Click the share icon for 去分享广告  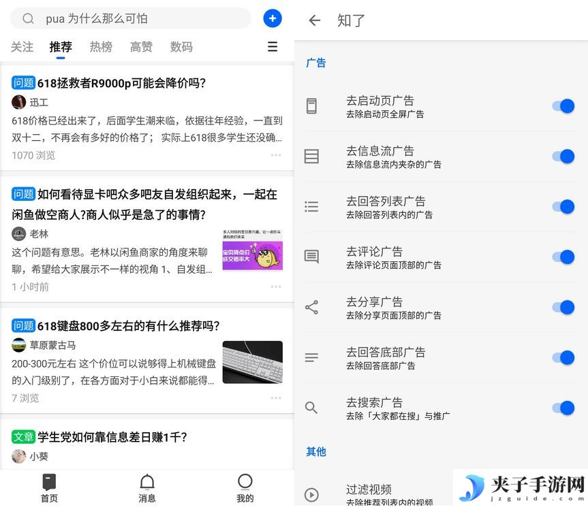click(x=311, y=307)
